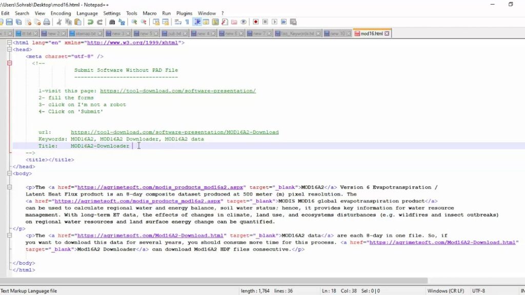The image size is (525, 295).
Task: Click the UTF-8 encoding status entry
Action: (x=478, y=291)
